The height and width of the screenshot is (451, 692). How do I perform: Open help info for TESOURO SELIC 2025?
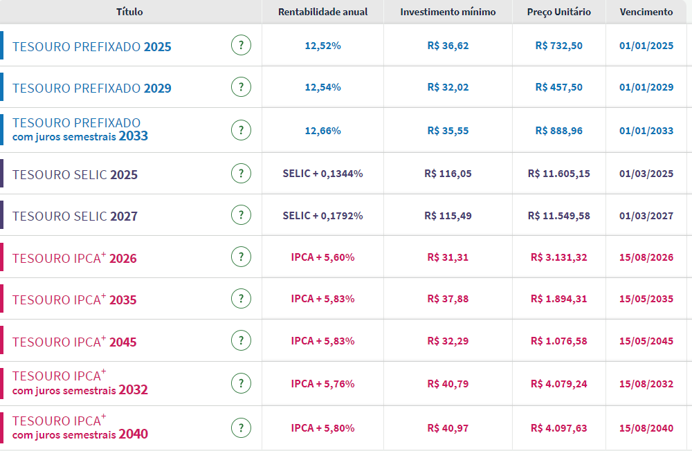[241, 173]
